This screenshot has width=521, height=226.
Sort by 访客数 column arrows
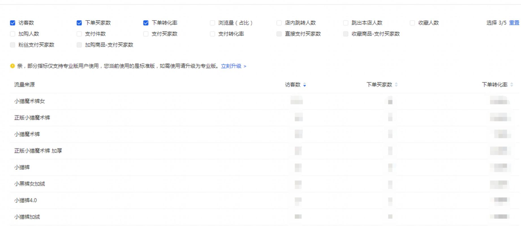click(x=305, y=85)
